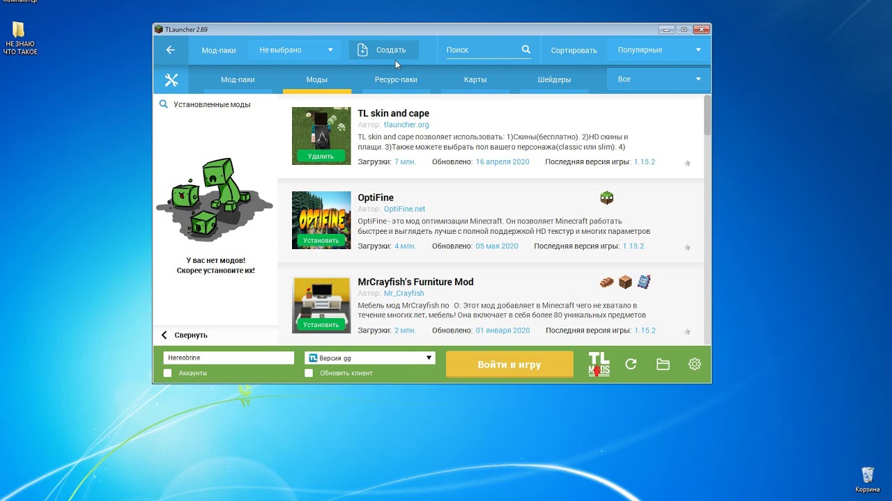
Task: Collapse the side panel with Свернуть
Action: [x=185, y=335]
